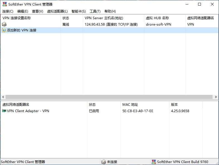Sort by 虚拟 HUB 名称 column header
Screen dimensions: 219x165
pyautogui.click(x=165, y=18)
